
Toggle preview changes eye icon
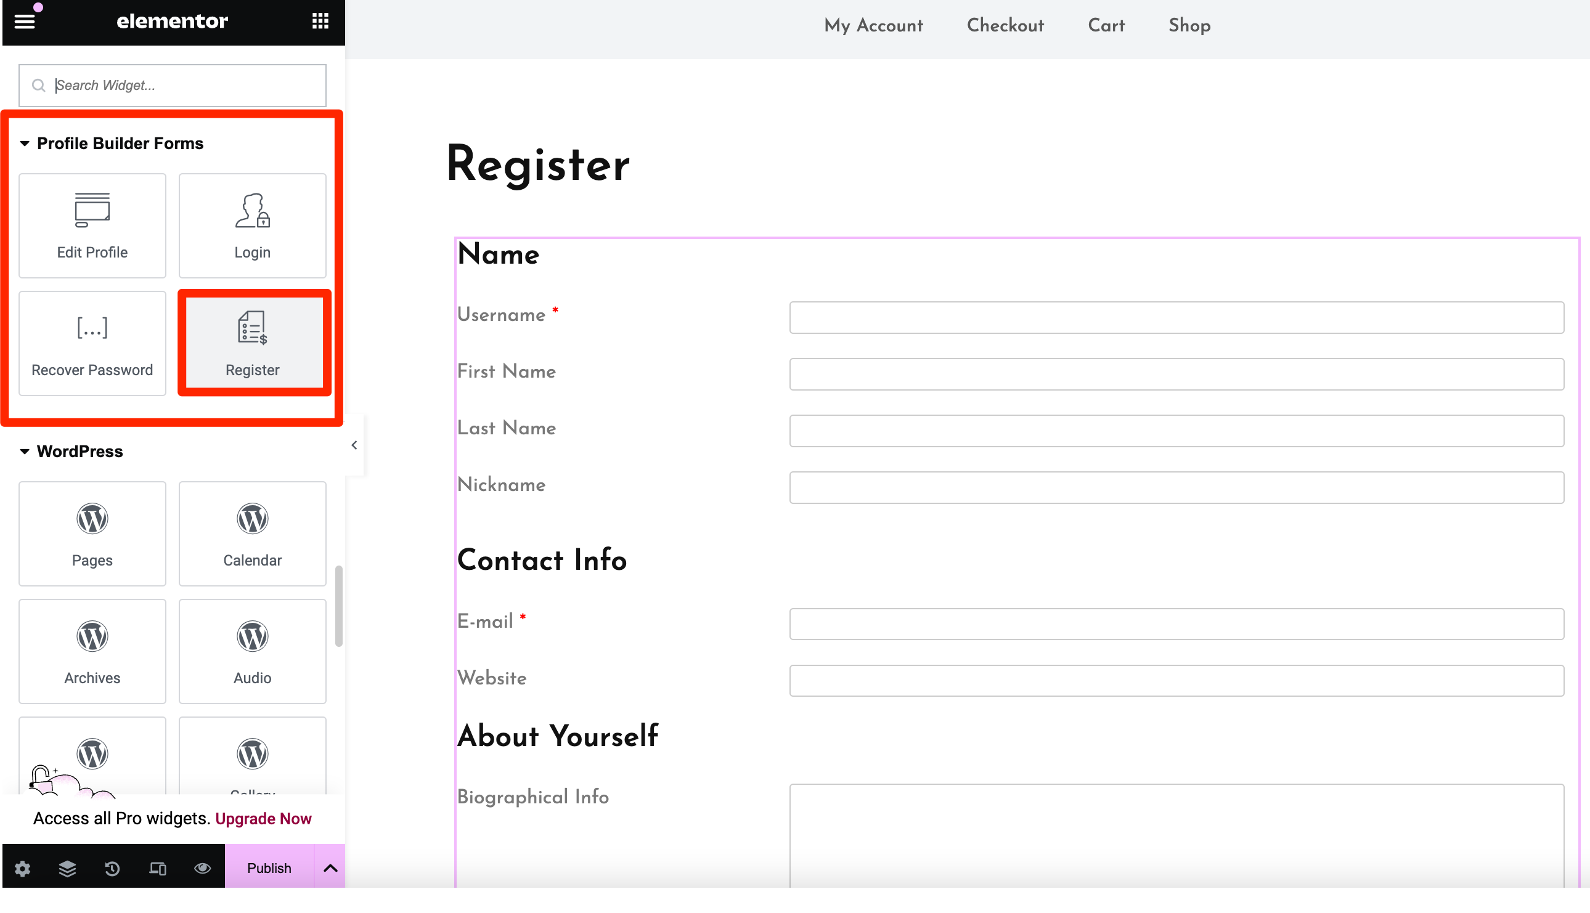(202, 868)
